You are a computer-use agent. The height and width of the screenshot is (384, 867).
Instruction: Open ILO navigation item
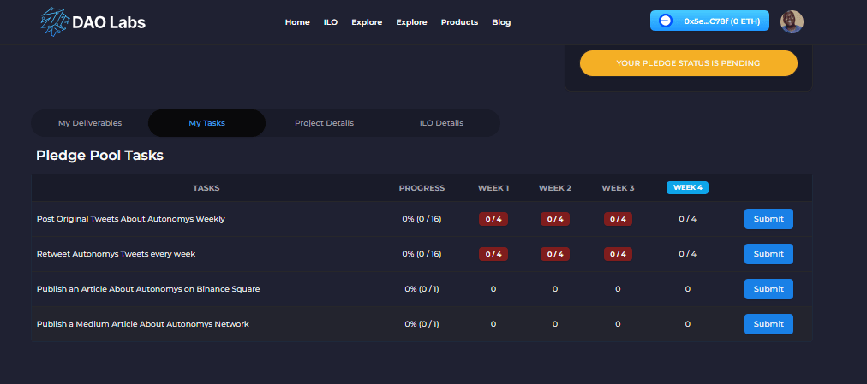(331, 22)
